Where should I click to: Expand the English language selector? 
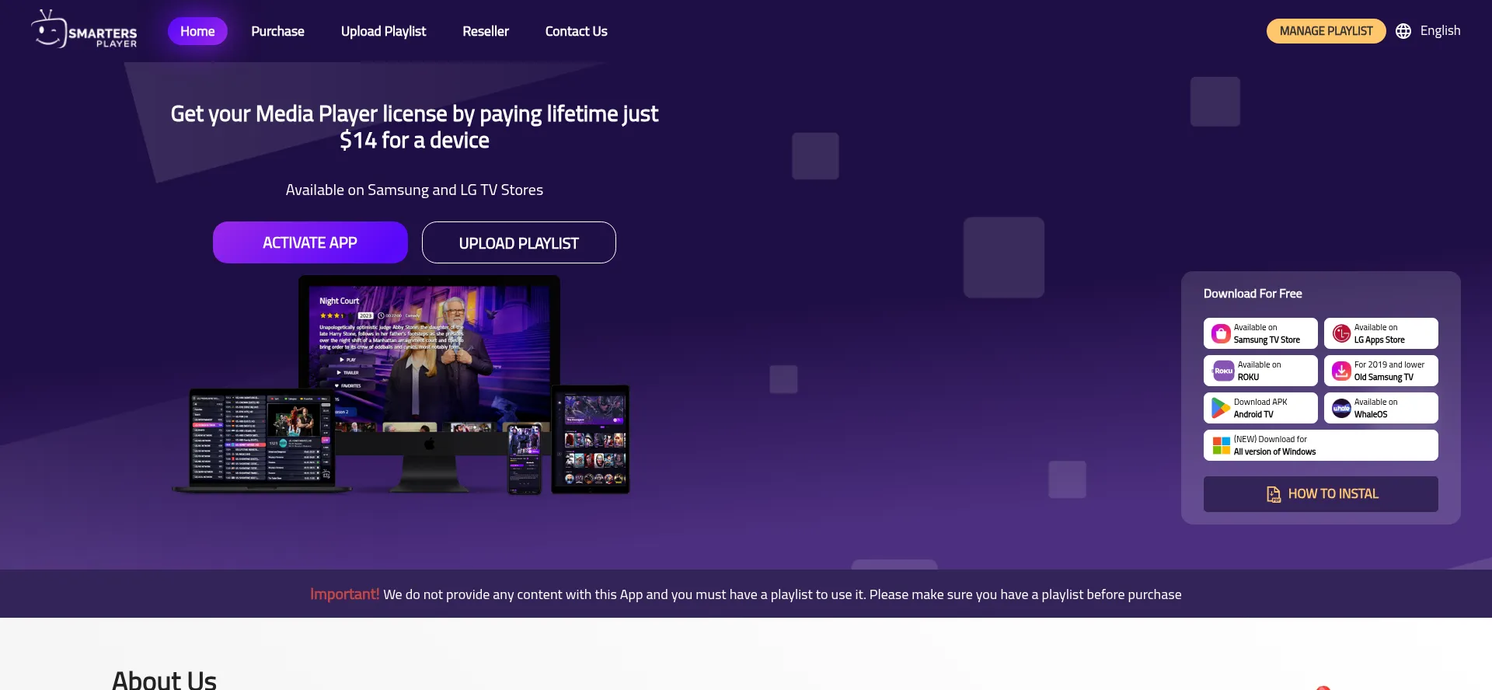(1439, 31)
